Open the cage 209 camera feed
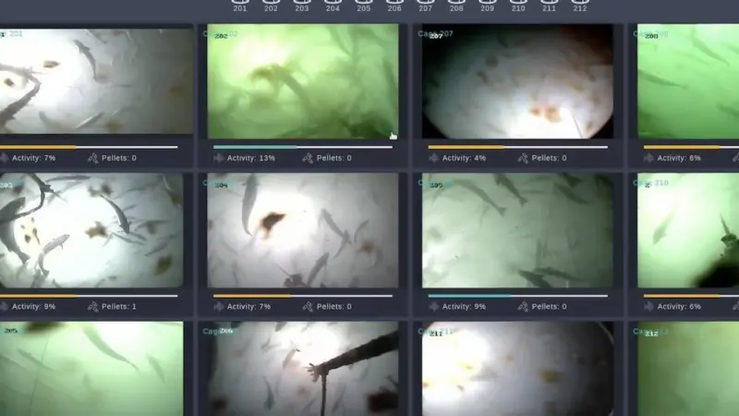Image resolution: width=739 pixels, height=416 pixels. pos(517,230)
